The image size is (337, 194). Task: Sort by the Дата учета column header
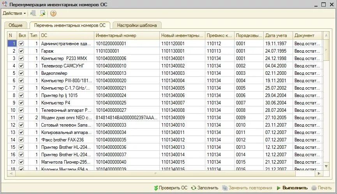[x=278, y=35]
